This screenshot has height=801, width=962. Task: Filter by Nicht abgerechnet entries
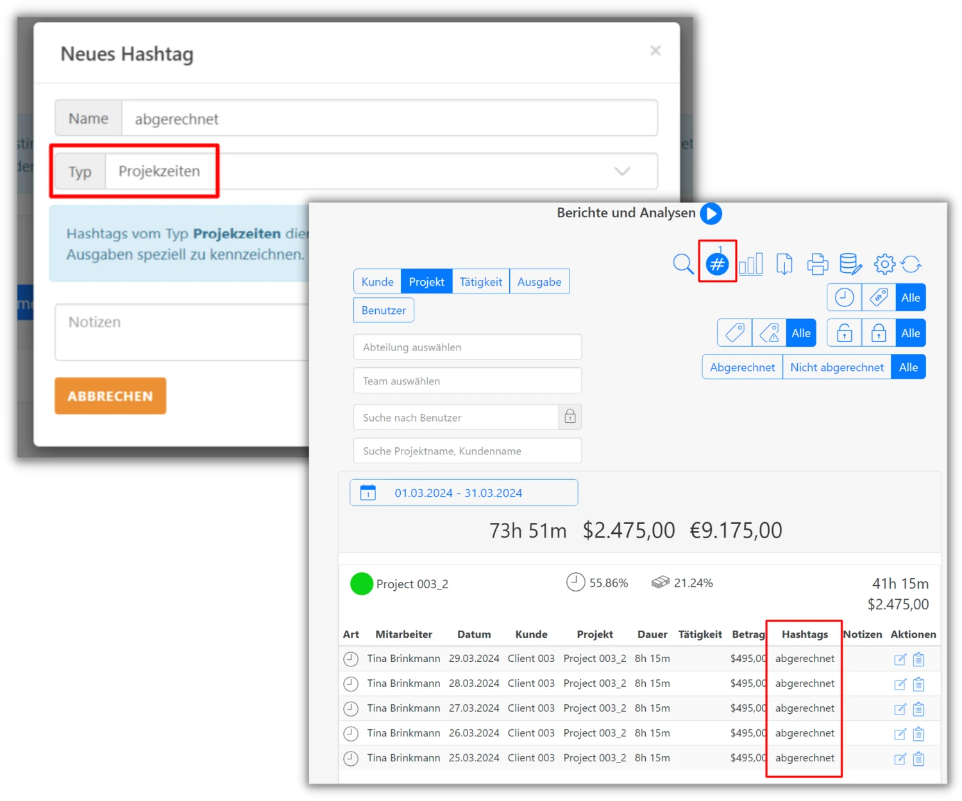point(836,367)
